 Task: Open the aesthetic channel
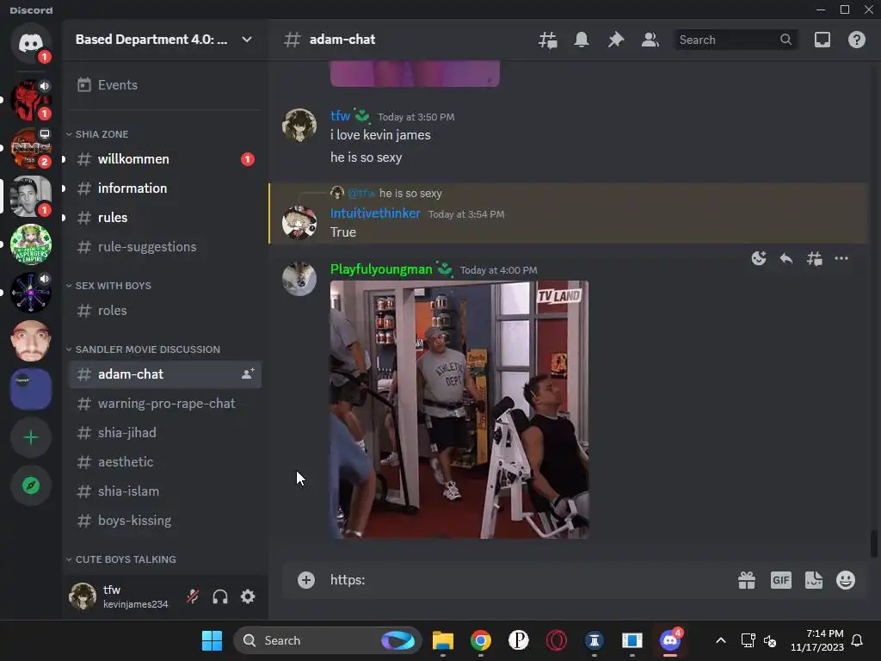tap(164, 462)
